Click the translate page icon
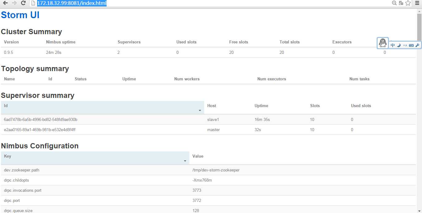422x213 pixels. (x=401, y=3)
